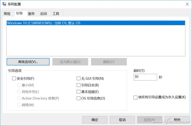Click the 取消 button
This screenshot has width=192, height=126.
coord(122,120)
